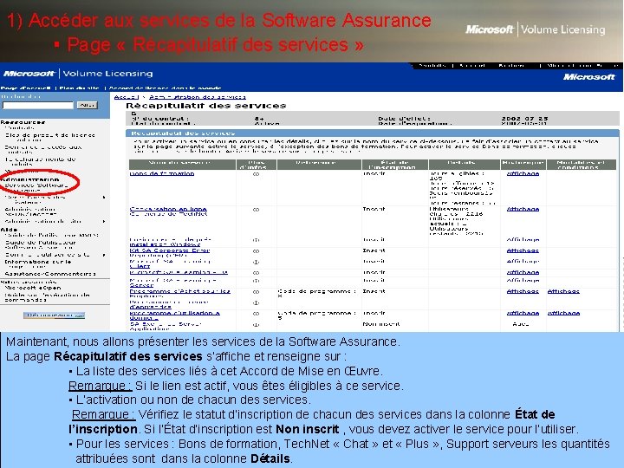
Task: Open info icon for Conversation en ligne TechNet
Action: [256, 210]
